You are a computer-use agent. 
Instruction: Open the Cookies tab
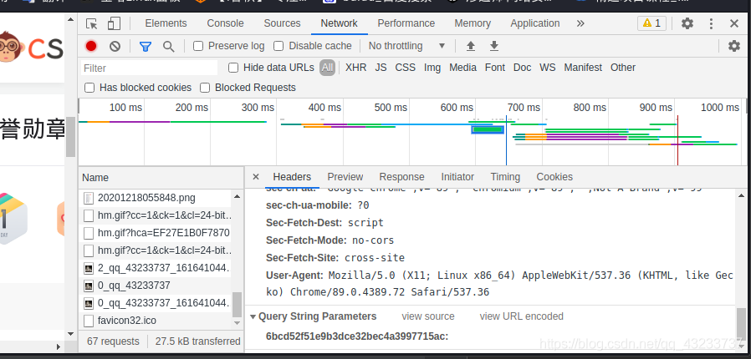point(554,177)
